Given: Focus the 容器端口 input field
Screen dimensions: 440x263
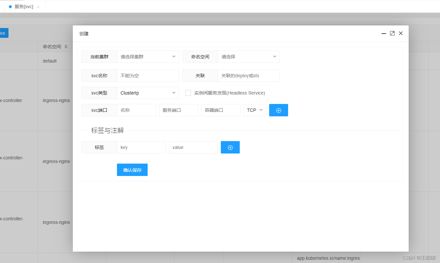Looking at the screenshot, I should 221,110.
